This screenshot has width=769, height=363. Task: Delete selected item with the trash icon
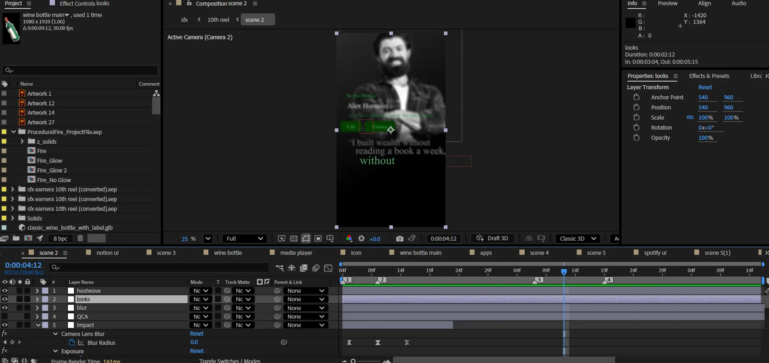pos(80,238)
